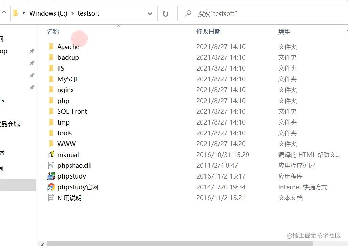Select the SQL-Front folder icon
Viewport: 348px width, 246px height.
coord(51,111)
